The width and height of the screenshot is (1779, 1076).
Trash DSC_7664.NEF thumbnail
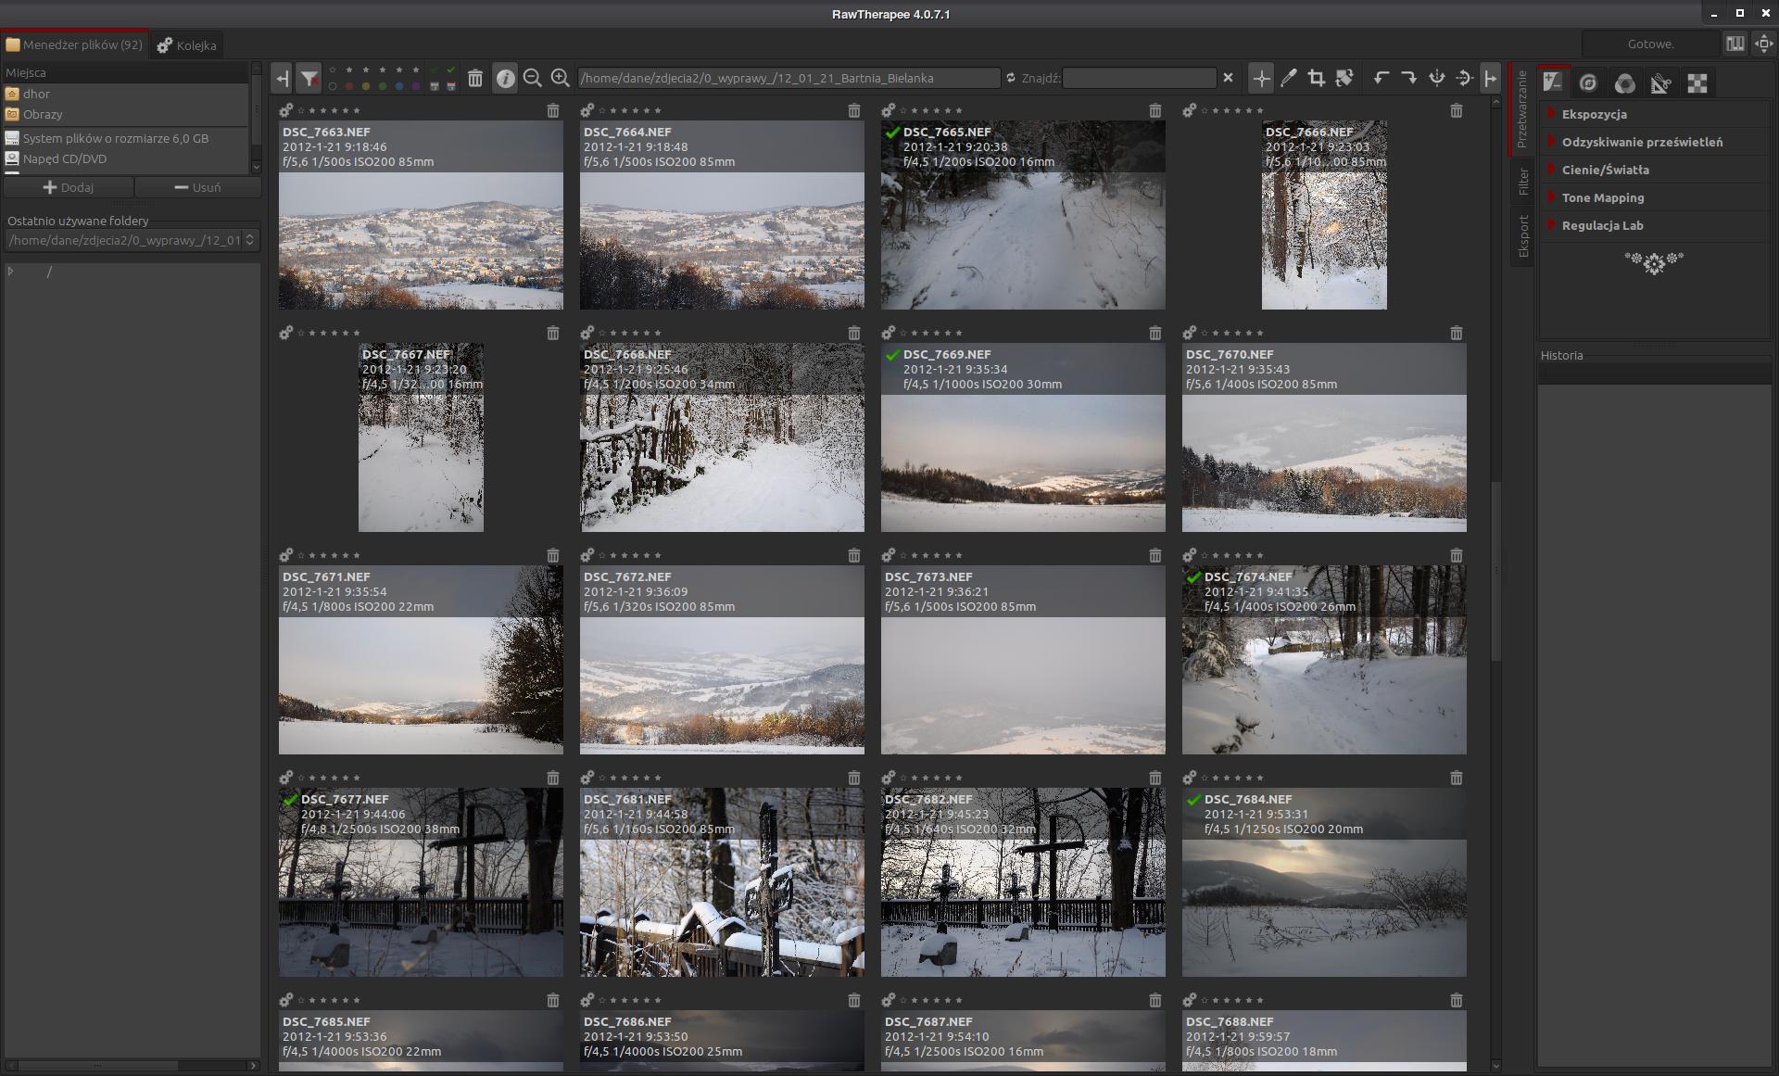click(x=853, y=110)
